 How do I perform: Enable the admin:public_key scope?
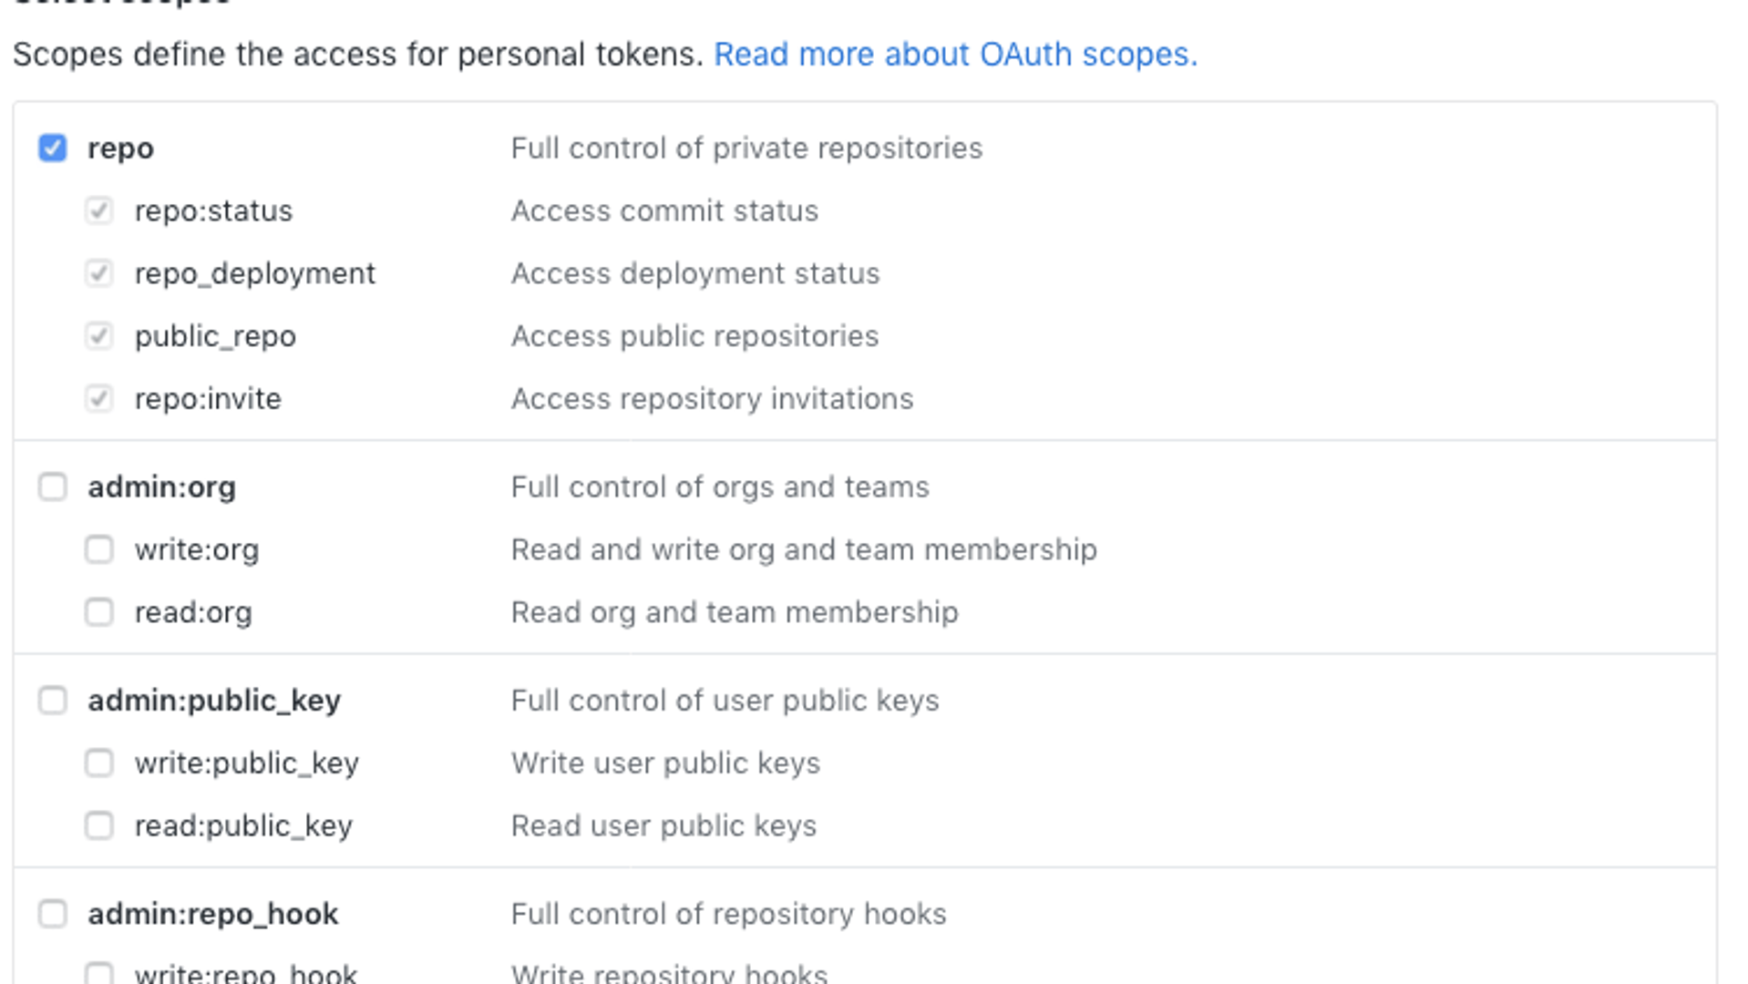tap(53, 700)
